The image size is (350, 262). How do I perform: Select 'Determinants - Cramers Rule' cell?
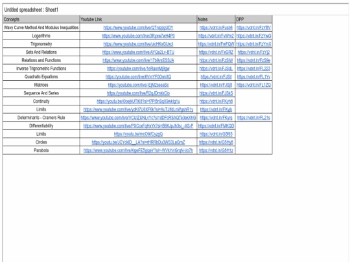click(41, 118)
